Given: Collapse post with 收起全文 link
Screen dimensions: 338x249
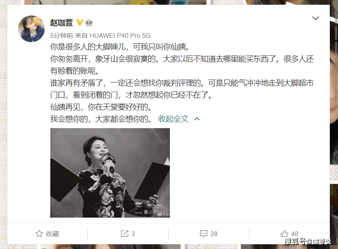Looking at the screenshot, I should [173, 119].
